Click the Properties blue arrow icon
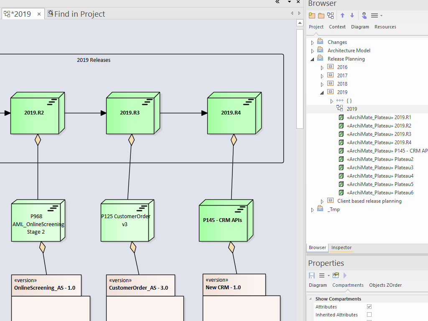428x321 pixels. 345,275
